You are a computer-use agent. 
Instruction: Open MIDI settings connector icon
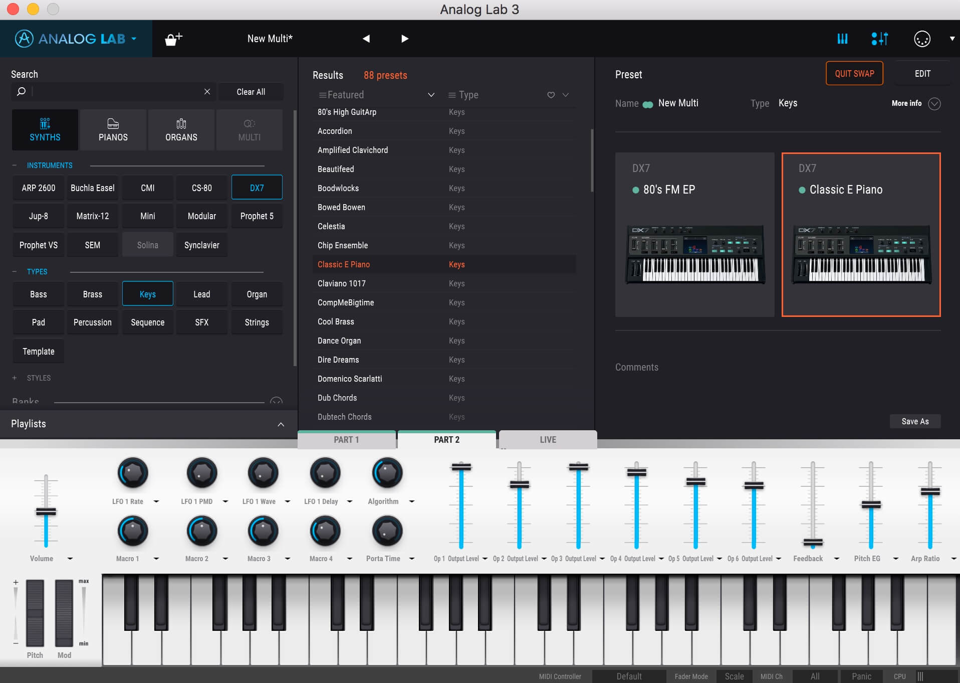[x=922, y=39]
